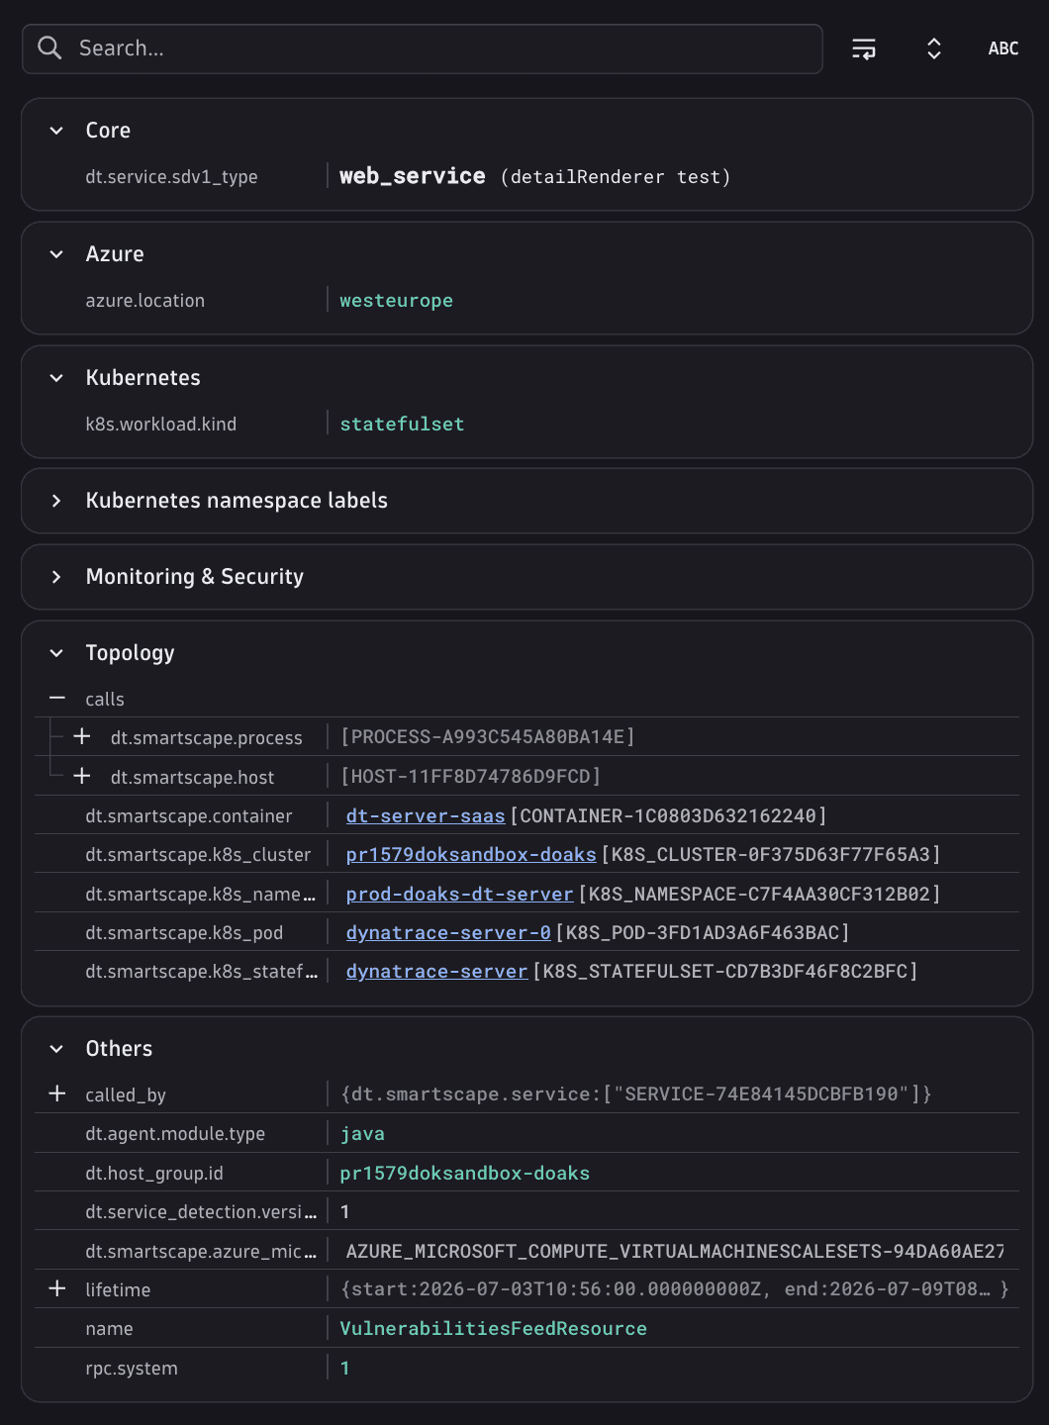Collapse the Kubernetes section

(56, 378)
